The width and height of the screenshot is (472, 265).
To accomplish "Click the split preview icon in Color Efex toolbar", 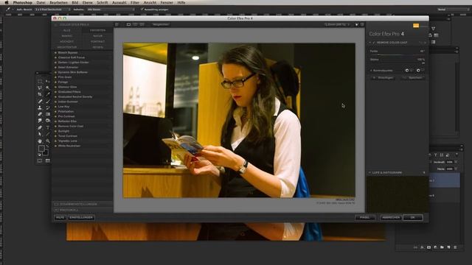I will tap(135, 24).
